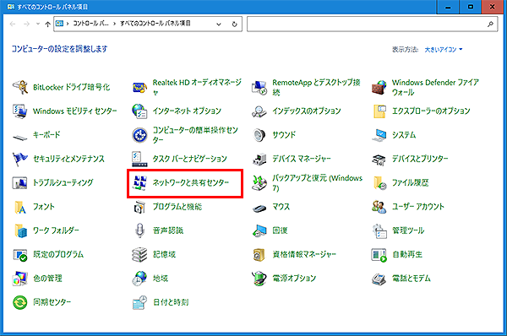The height and width of the screenshot is (336, 507).
Task: Click back navigation arrow
Action: (13, 24)
